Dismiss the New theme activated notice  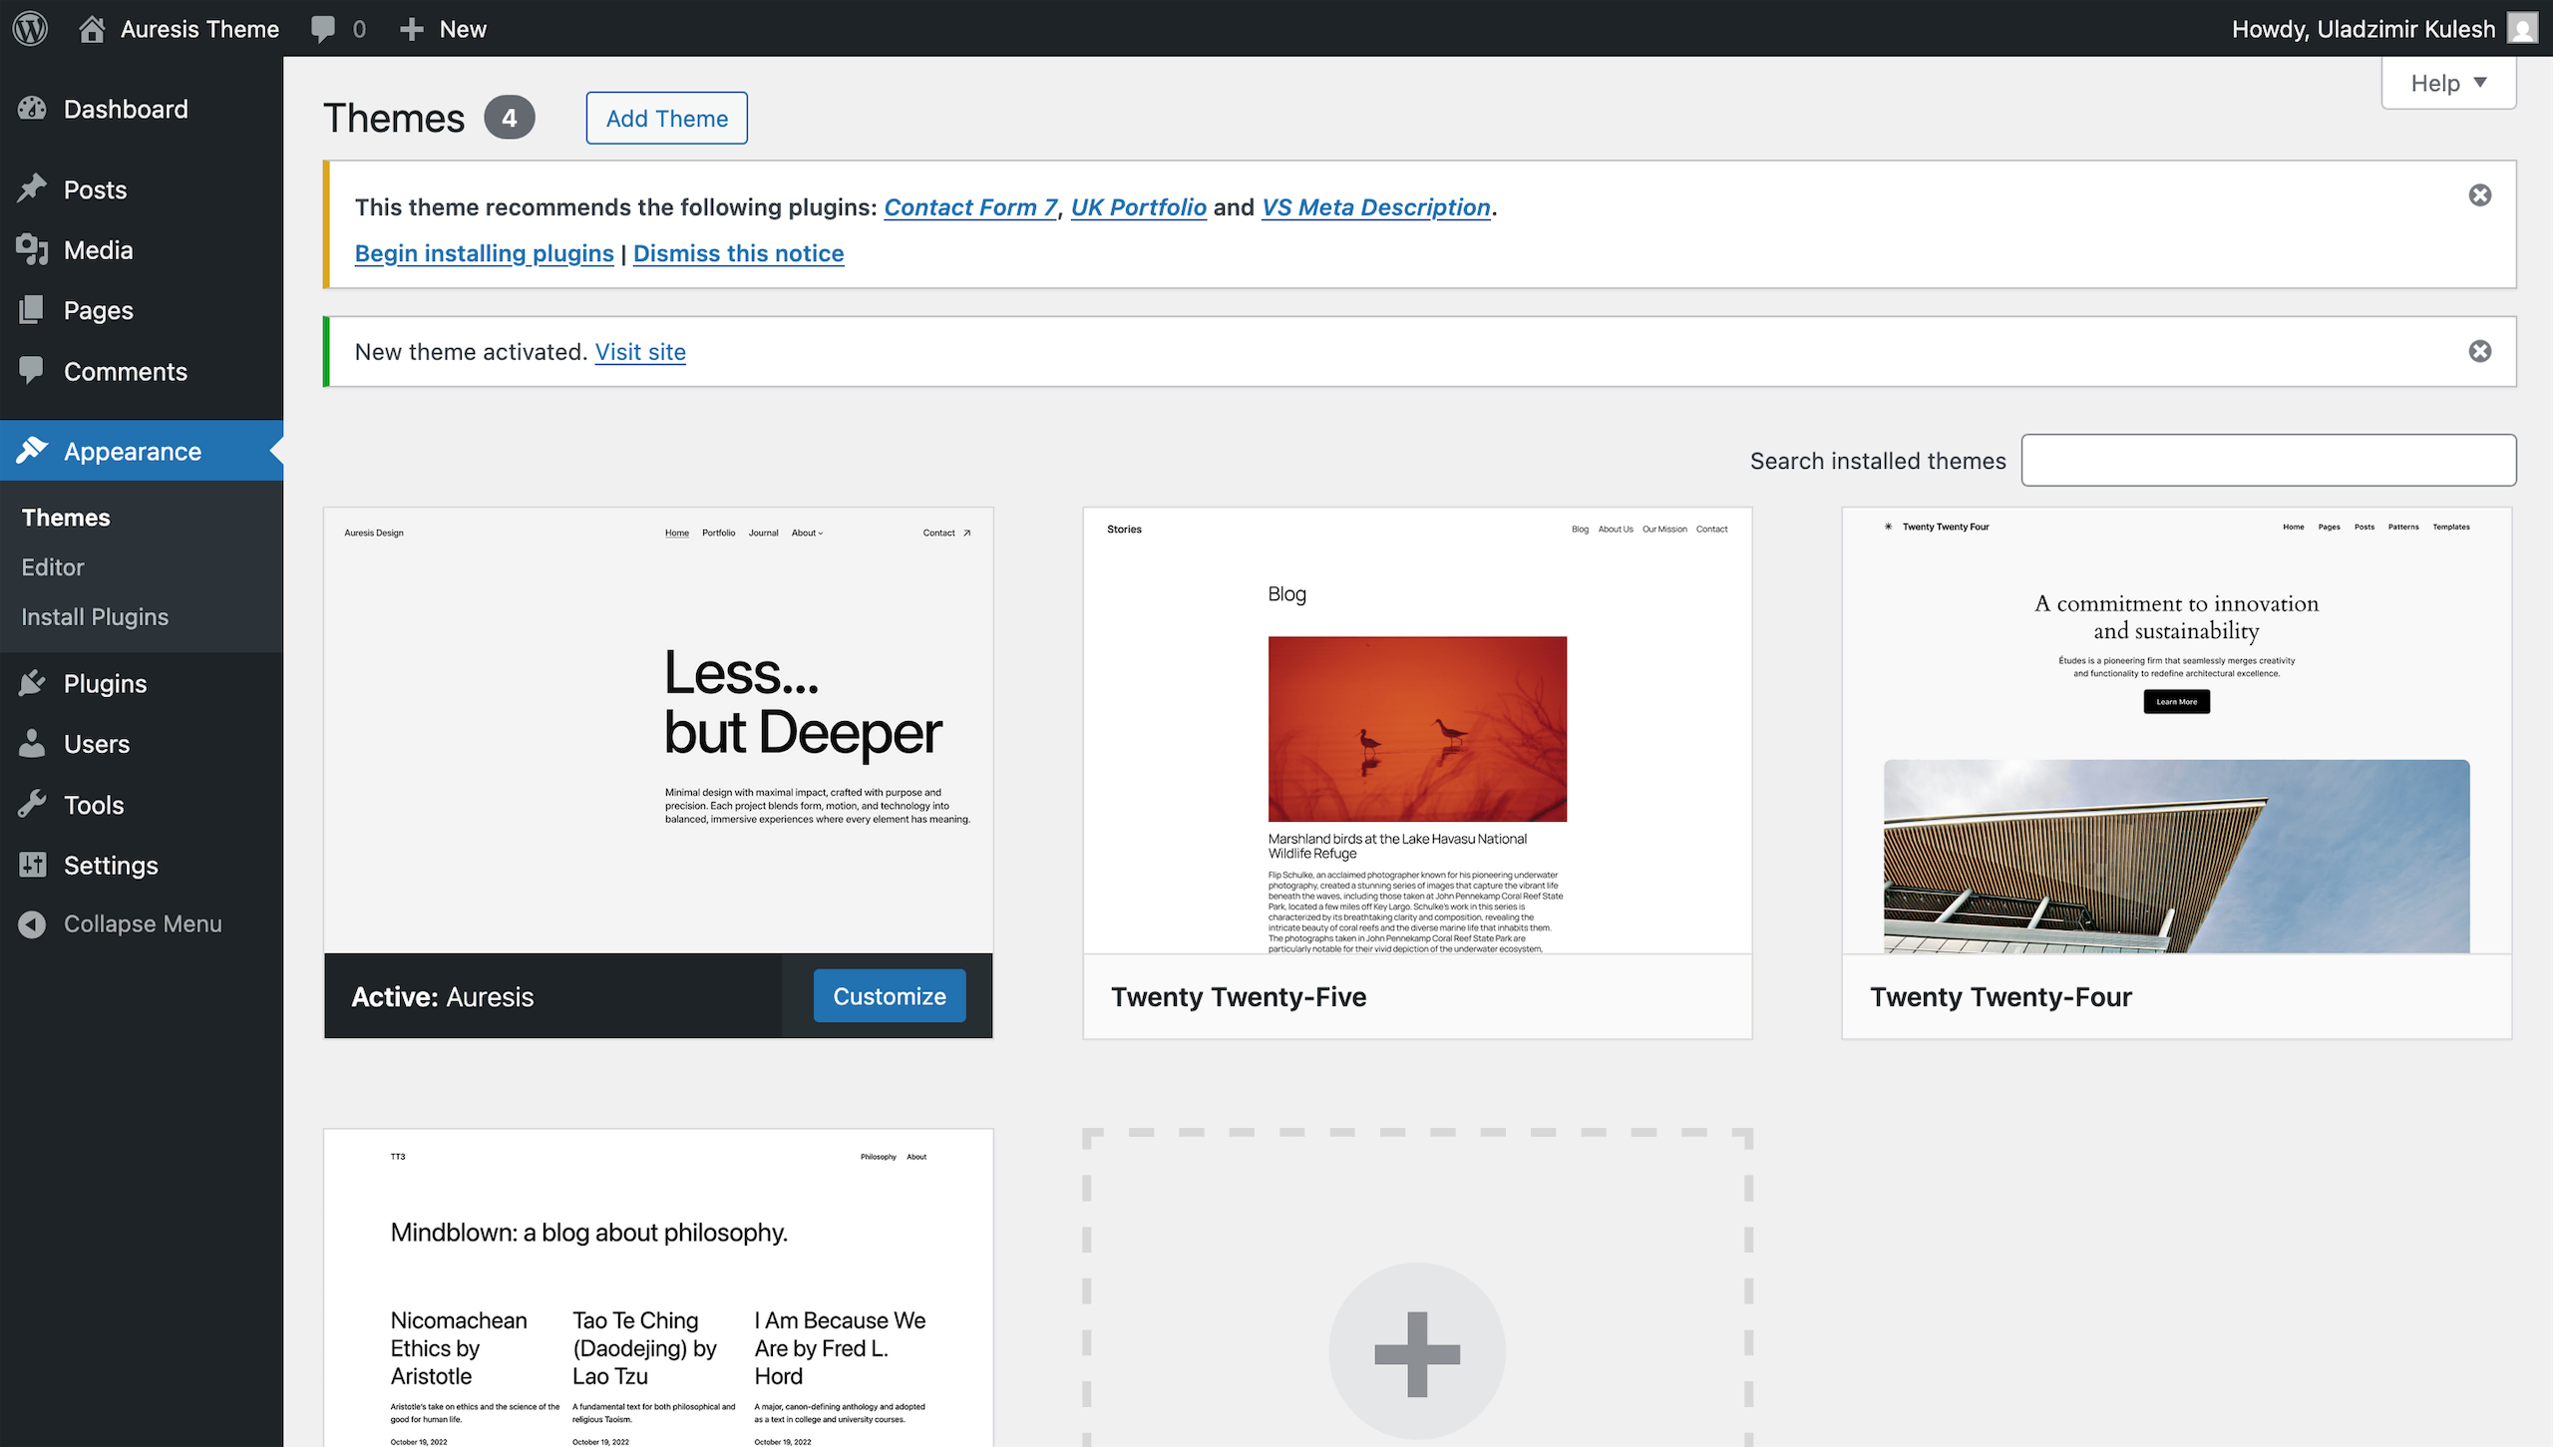coord(2479,351)
